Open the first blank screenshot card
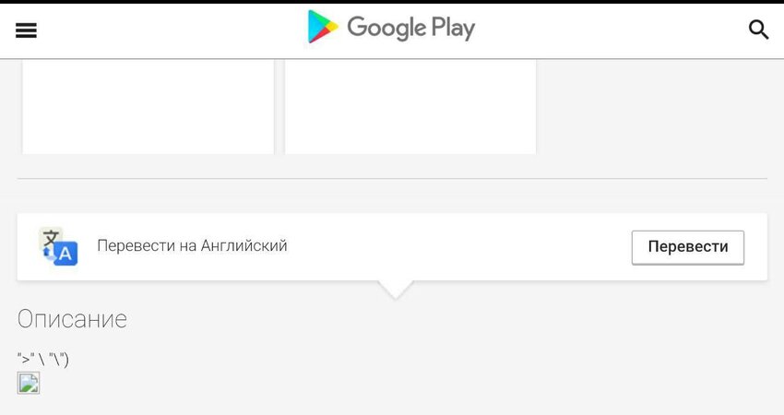Viewport: 784px width, 415px height. (x=148, y=106)
